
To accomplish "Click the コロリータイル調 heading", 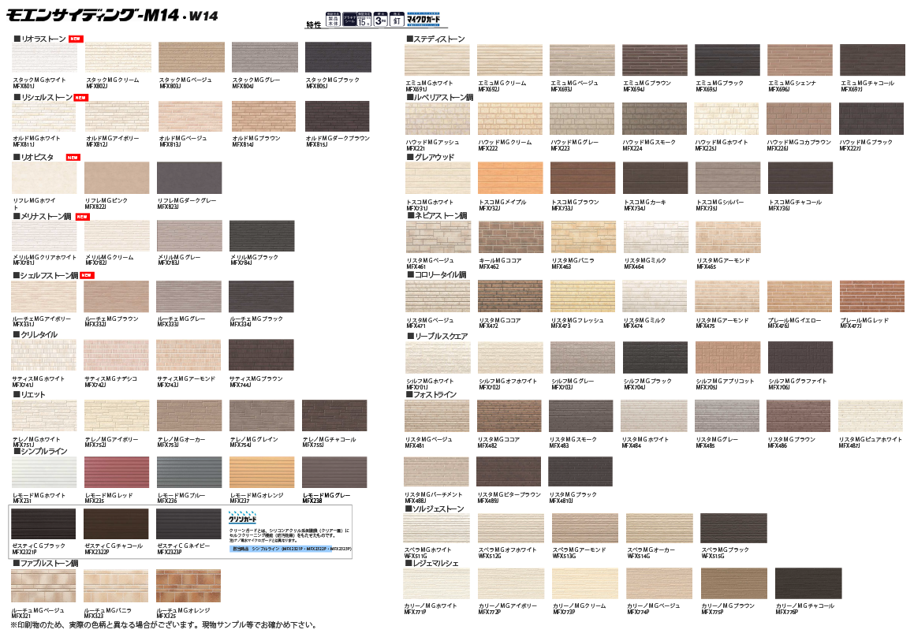I will (437, 274).
